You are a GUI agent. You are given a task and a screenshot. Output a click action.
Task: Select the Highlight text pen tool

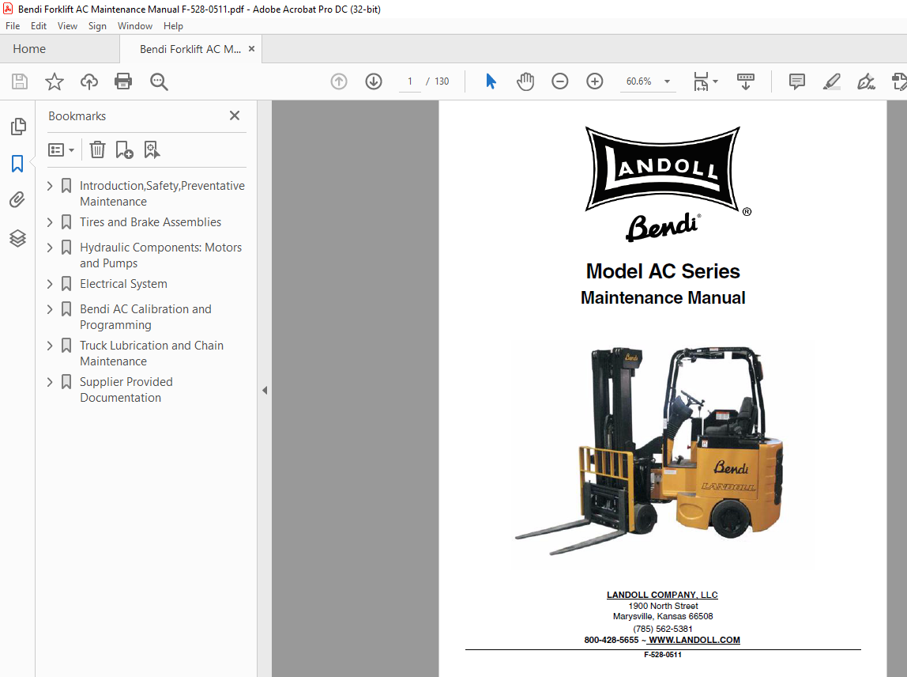pyautogui.click(x=831, y=81)
